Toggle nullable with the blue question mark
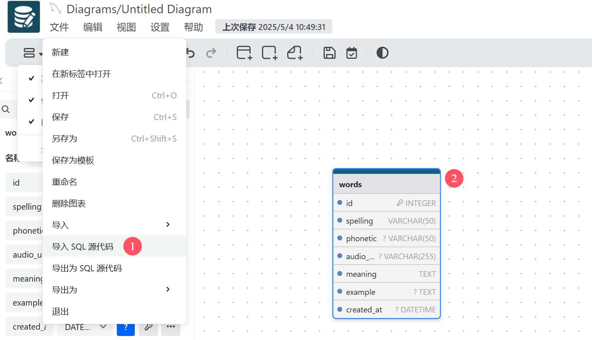592x340 pixels. 126,327
